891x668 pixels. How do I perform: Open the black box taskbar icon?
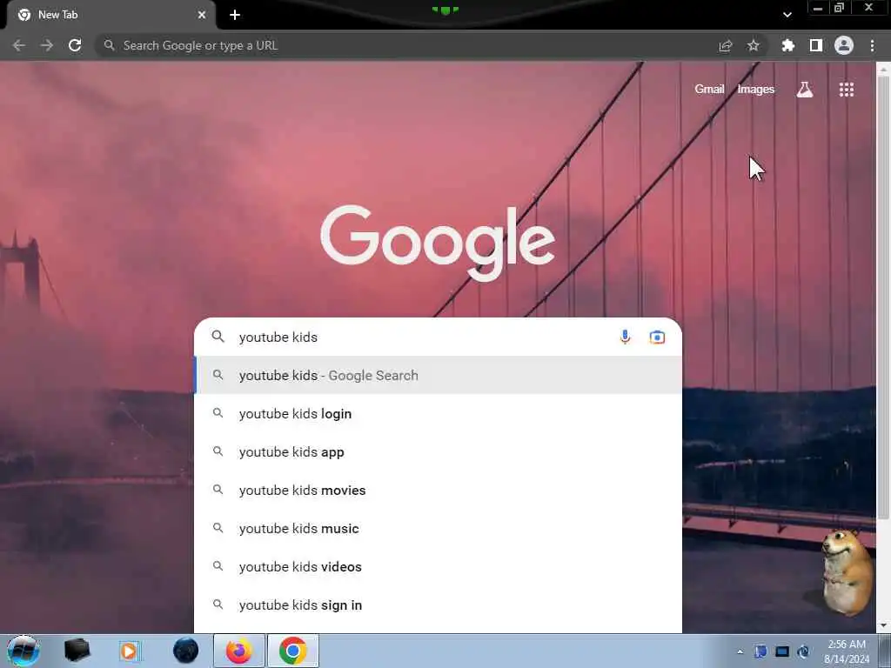[x=77, y=651]
